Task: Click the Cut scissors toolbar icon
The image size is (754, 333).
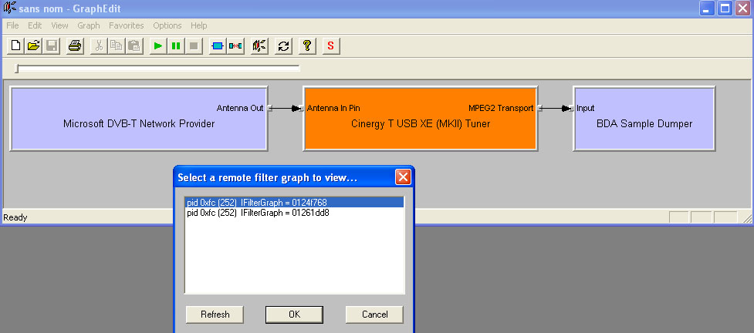Action: [x=99, y=46]
